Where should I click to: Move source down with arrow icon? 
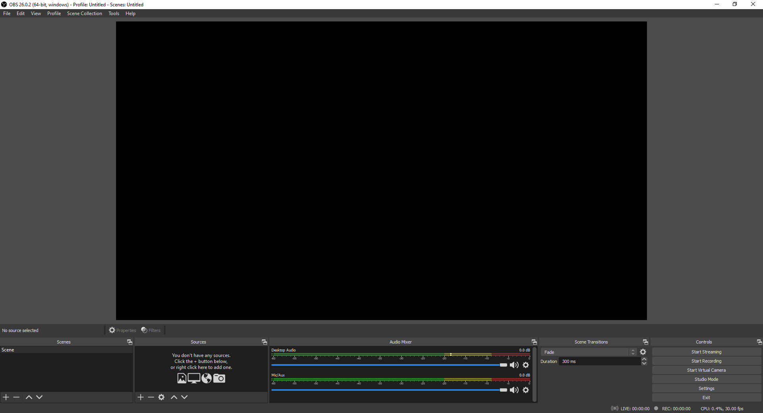[x=184, y=397]
